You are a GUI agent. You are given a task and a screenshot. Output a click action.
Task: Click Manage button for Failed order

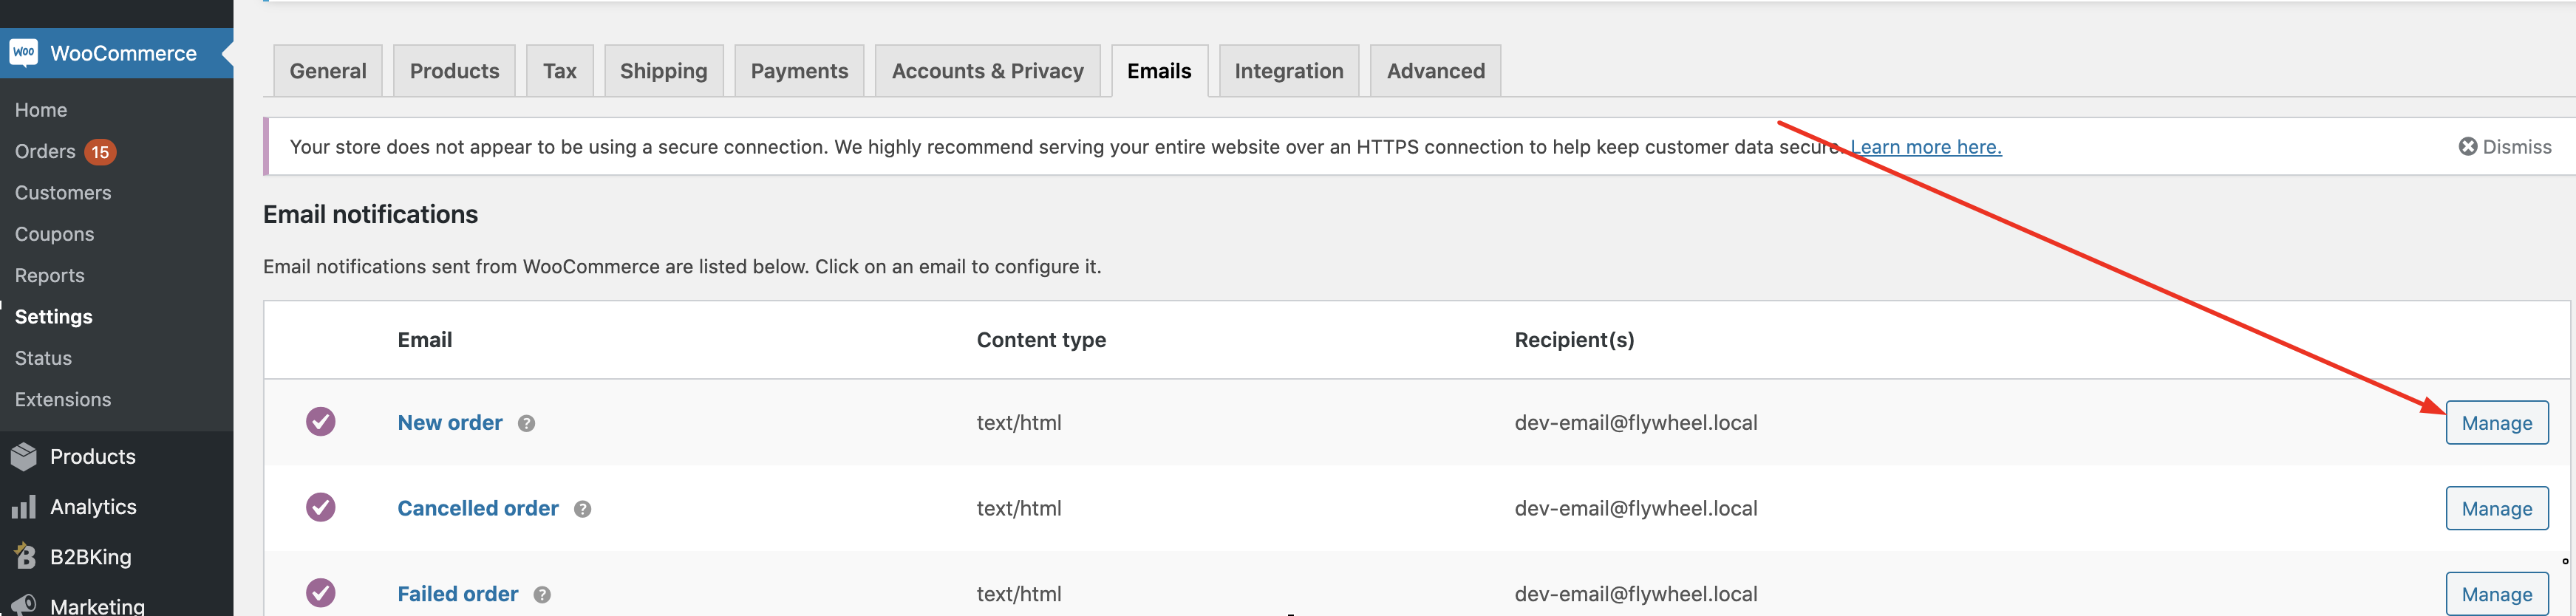2496,594
